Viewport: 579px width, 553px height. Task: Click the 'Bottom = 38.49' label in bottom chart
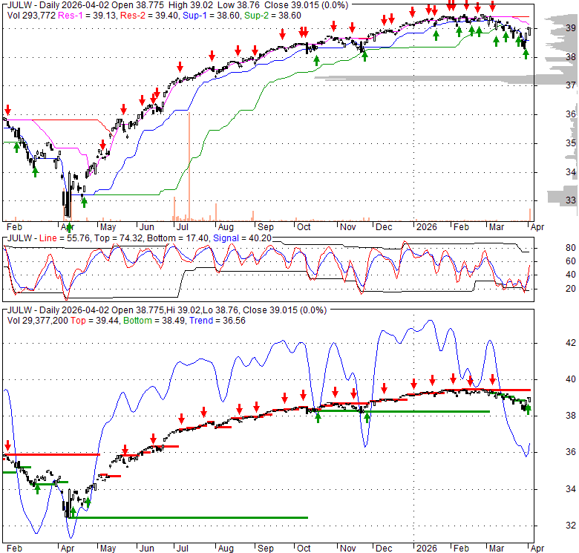154,321
